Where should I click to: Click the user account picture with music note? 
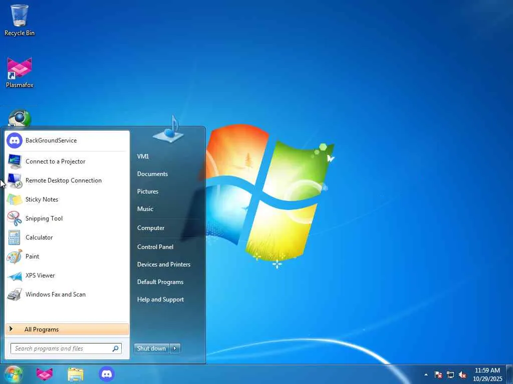coord(168,129)
